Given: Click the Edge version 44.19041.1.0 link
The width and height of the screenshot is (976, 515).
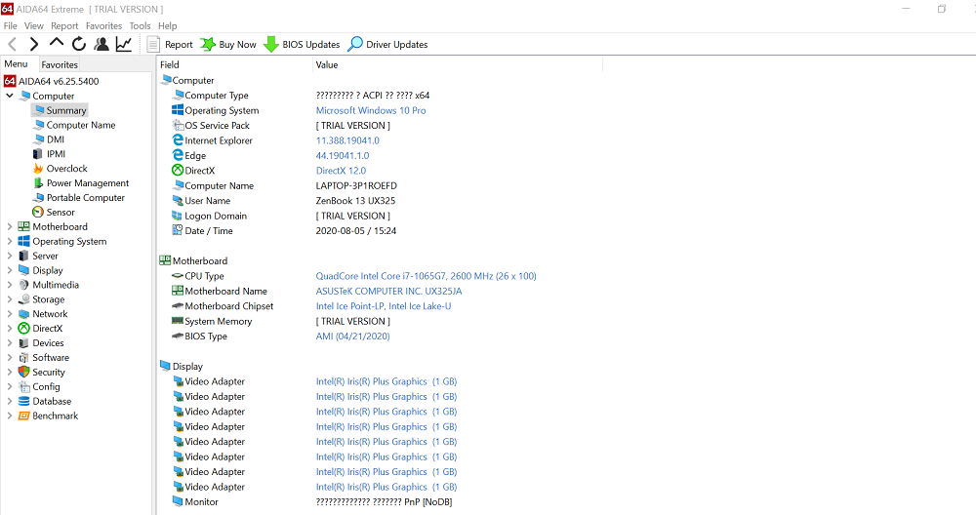Looking at the screenshot, I should 343,155.
